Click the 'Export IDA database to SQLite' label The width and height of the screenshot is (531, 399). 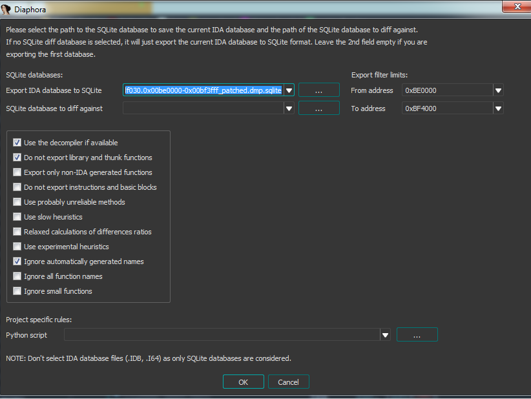[x=54, y=90]
